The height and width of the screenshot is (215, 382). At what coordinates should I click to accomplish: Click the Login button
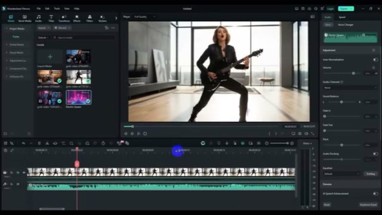click(330, 9)
